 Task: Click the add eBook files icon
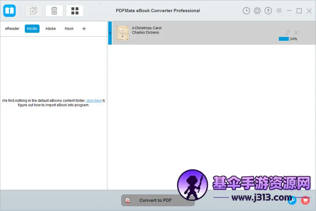(x=34, y=11)
